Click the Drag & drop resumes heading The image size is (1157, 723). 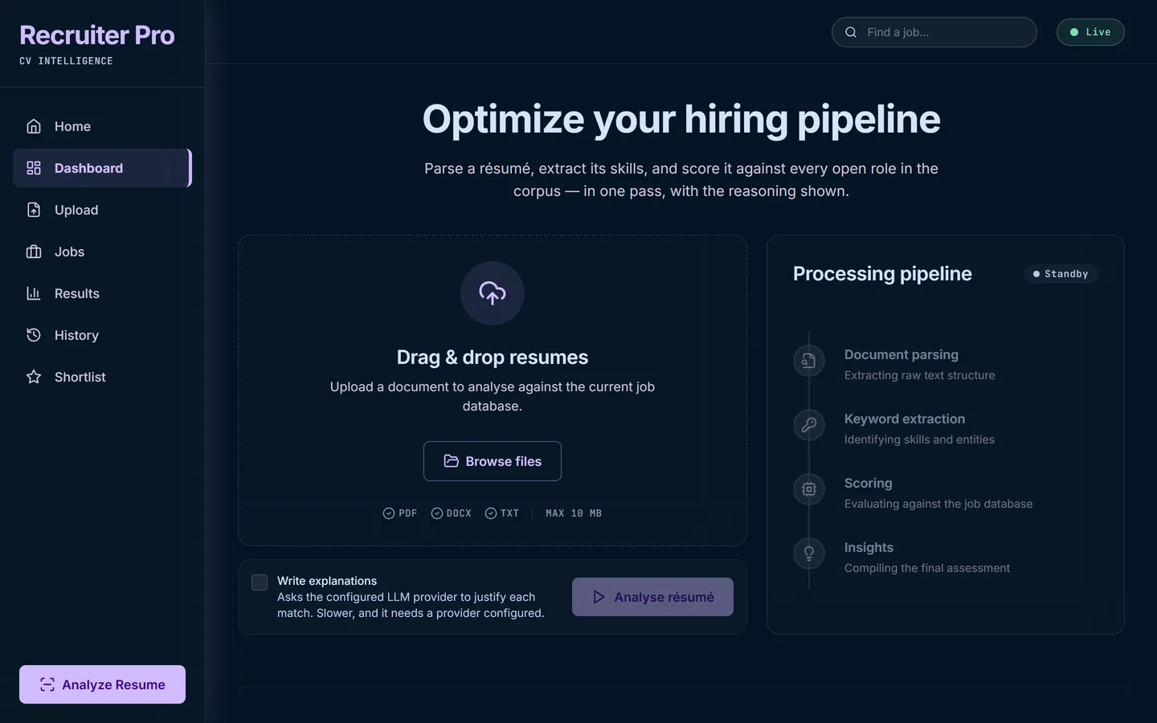[493, 357]
